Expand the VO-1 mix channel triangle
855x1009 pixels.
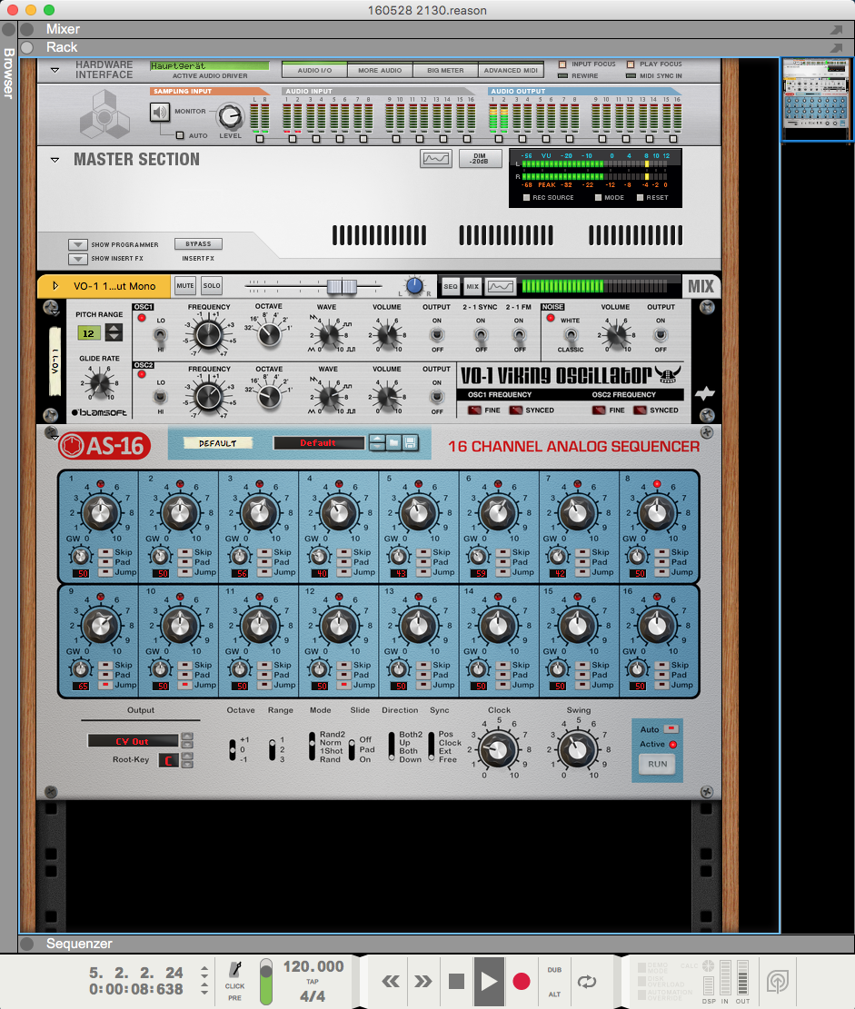click(55, 286)
